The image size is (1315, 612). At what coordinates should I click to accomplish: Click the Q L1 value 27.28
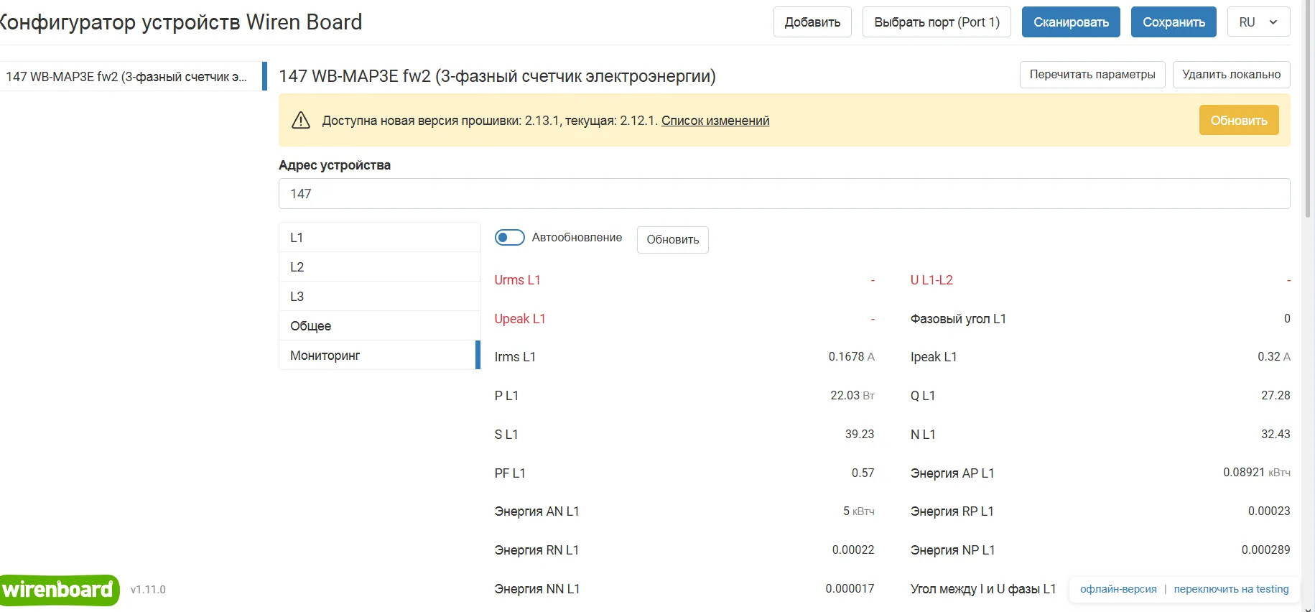point(1275,396)
